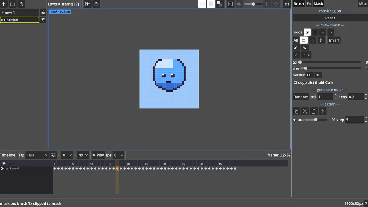The width and height of the screenshot is (368, 207).
Task: Select the subtract (−) mask mode
Action: tap(323, 32)
